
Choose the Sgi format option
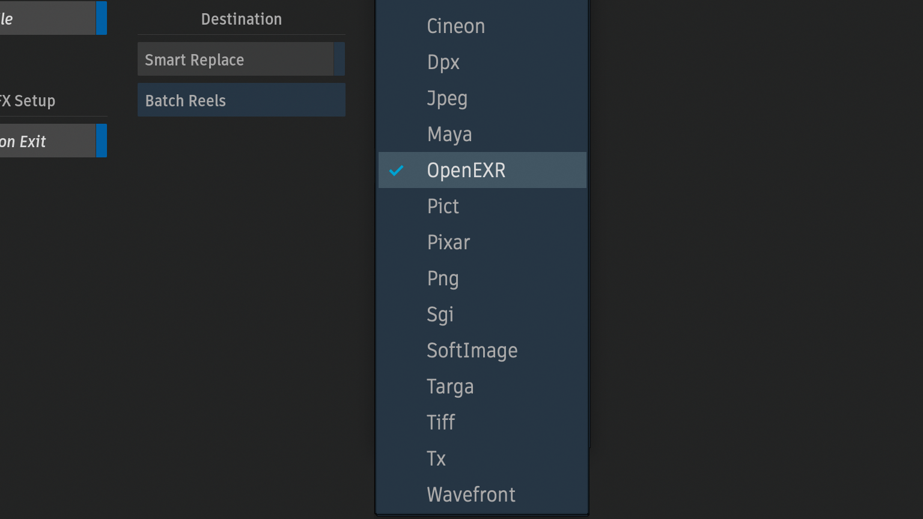pyautogui.click(x=440, y=315)
